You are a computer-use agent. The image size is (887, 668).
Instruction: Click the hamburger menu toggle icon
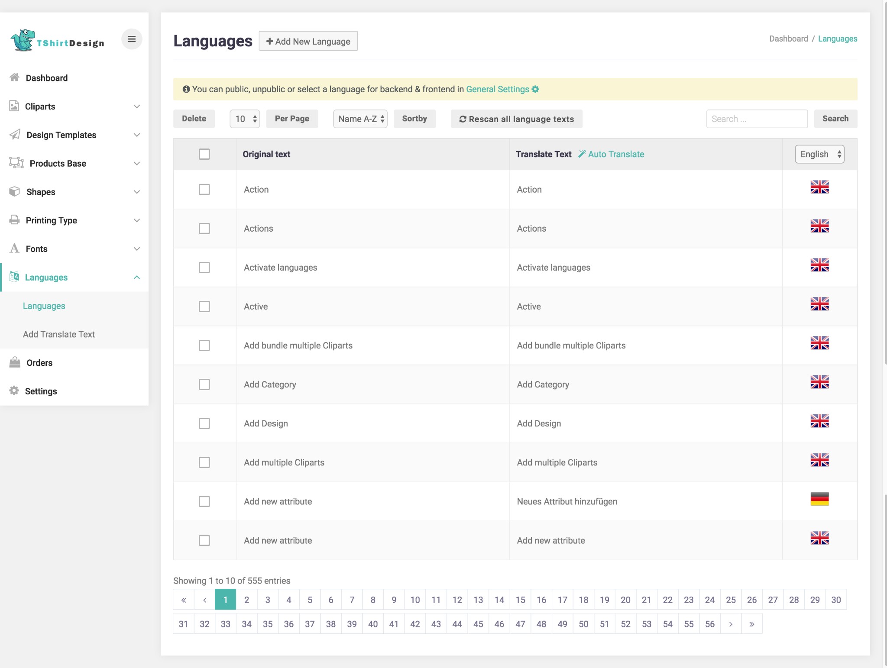point(132,39)
